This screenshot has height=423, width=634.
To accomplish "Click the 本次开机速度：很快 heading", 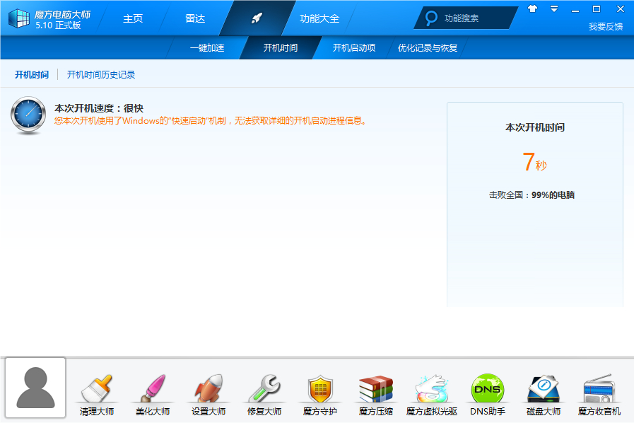I will point(99,108).
